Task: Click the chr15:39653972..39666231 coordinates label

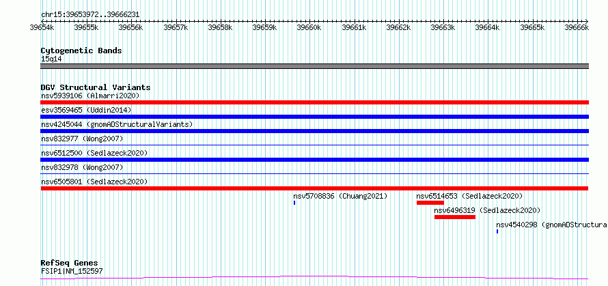Action: pos(90,15)
